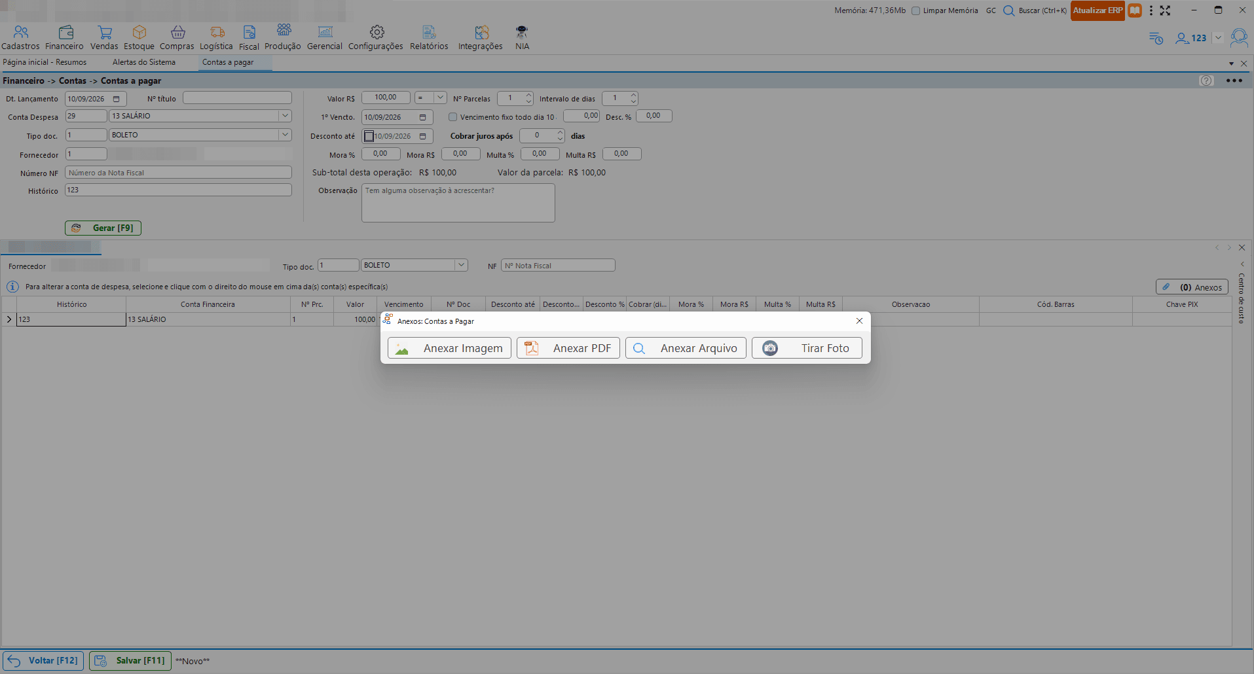Enable Vencimento fixo todo dia checkbox
The image size is (1254, 674).
[452, 117]
